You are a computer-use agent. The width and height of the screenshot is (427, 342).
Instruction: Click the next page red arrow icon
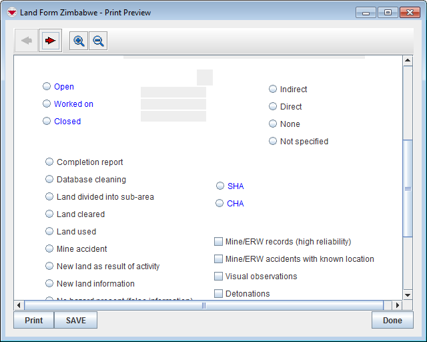coord(50,41)
